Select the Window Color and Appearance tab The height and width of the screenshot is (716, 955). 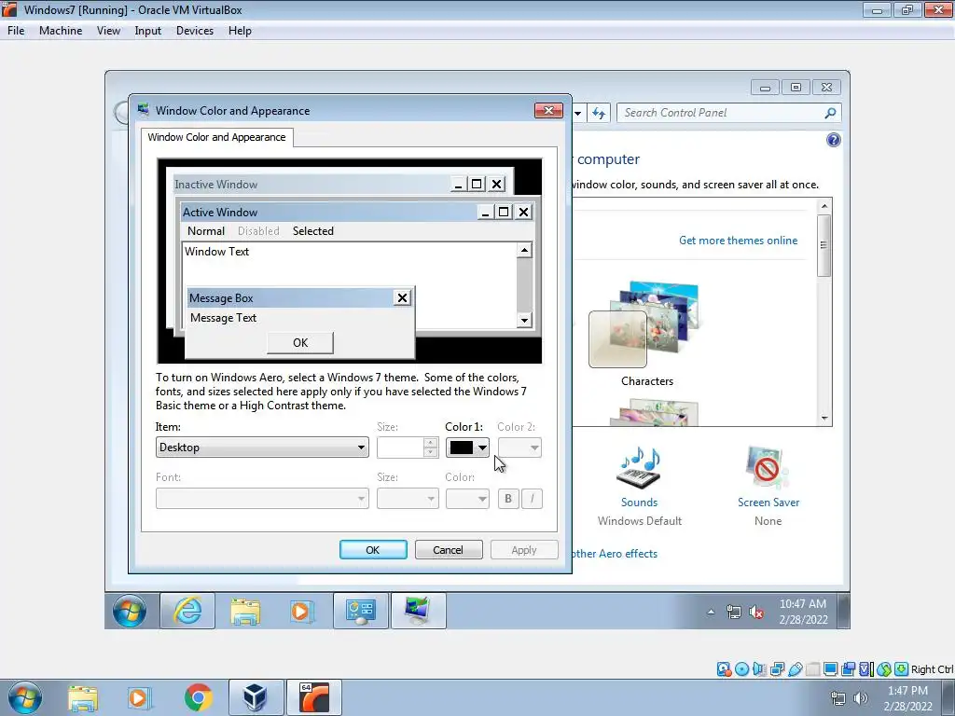(216, 137)
